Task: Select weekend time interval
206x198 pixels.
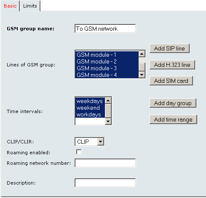Action: tap(90, 108)
